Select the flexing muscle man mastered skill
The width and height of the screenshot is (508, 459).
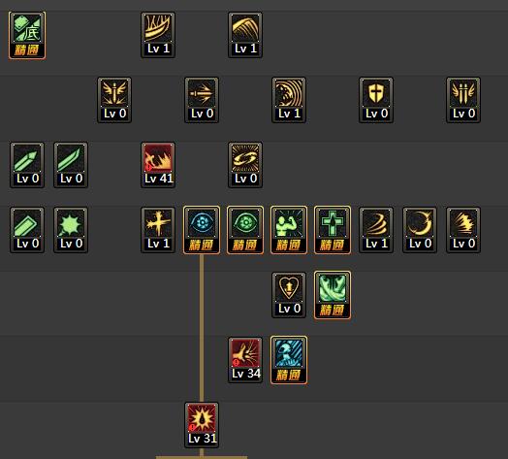click(289, 230)
